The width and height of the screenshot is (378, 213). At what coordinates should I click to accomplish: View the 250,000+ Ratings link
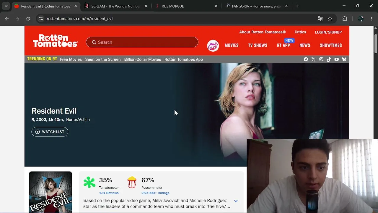coord(155,193)
